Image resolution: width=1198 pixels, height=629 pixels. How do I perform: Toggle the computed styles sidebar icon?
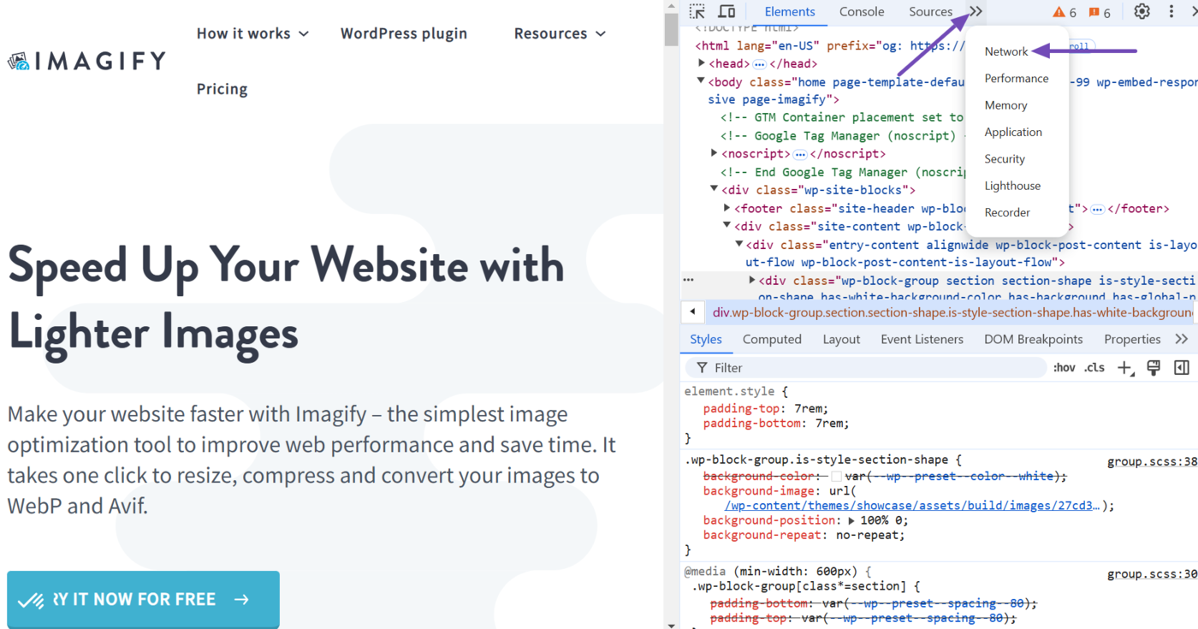(1182, 368)
